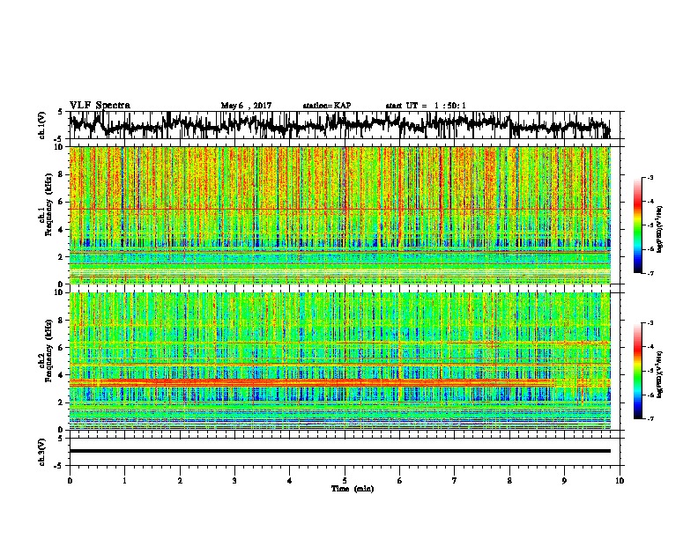Click the "station=KAP" label

[327, 106]
